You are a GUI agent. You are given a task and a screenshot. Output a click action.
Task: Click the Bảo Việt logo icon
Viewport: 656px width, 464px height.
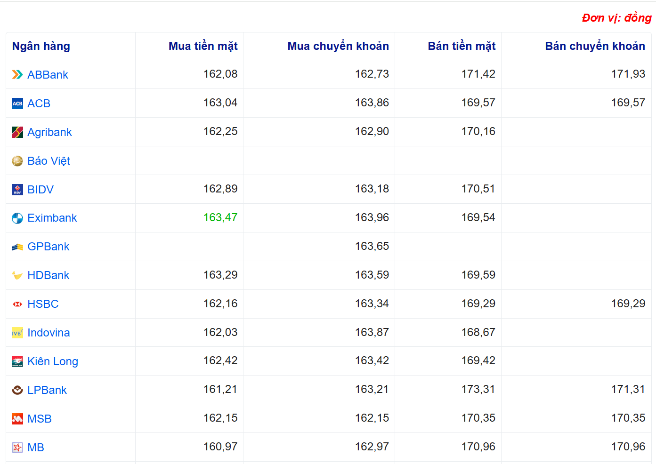tap(17, 161)
